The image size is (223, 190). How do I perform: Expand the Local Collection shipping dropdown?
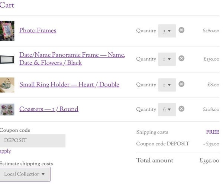25,174
